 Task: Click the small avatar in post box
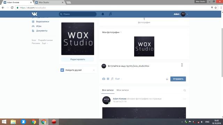(x=104, y=66)
